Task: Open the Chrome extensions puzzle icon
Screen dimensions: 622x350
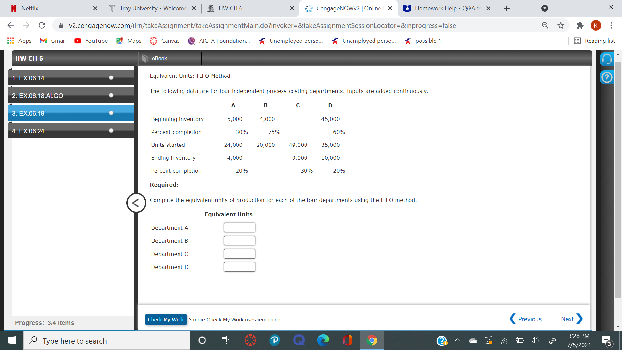Action: tap(580, 25)
